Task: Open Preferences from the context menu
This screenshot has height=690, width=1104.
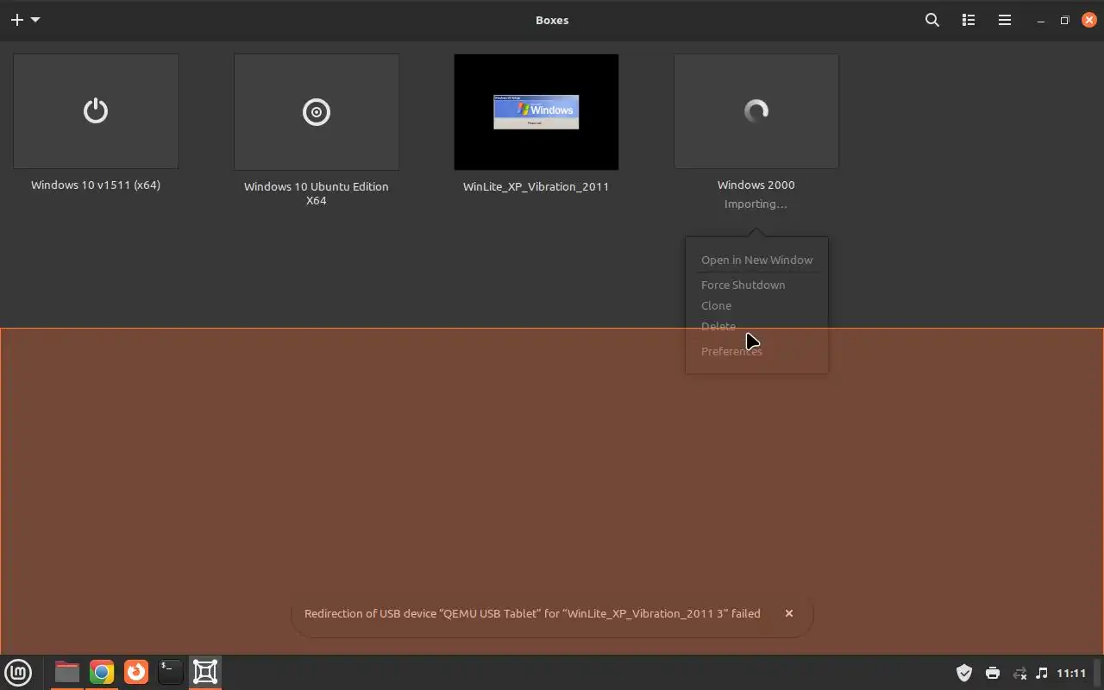Action: [731, 351]
